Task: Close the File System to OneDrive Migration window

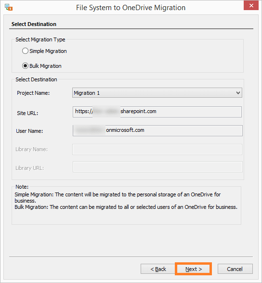Action: (251, 5)
